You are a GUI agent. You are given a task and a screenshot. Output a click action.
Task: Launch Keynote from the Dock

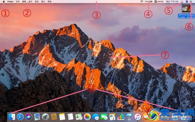pos(129,117)
